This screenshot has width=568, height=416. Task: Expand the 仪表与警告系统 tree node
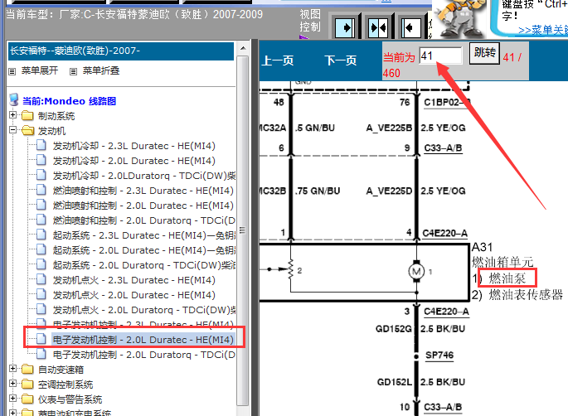12,399
